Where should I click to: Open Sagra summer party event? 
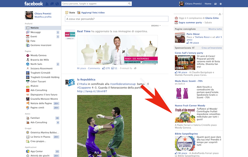[190, 22]
